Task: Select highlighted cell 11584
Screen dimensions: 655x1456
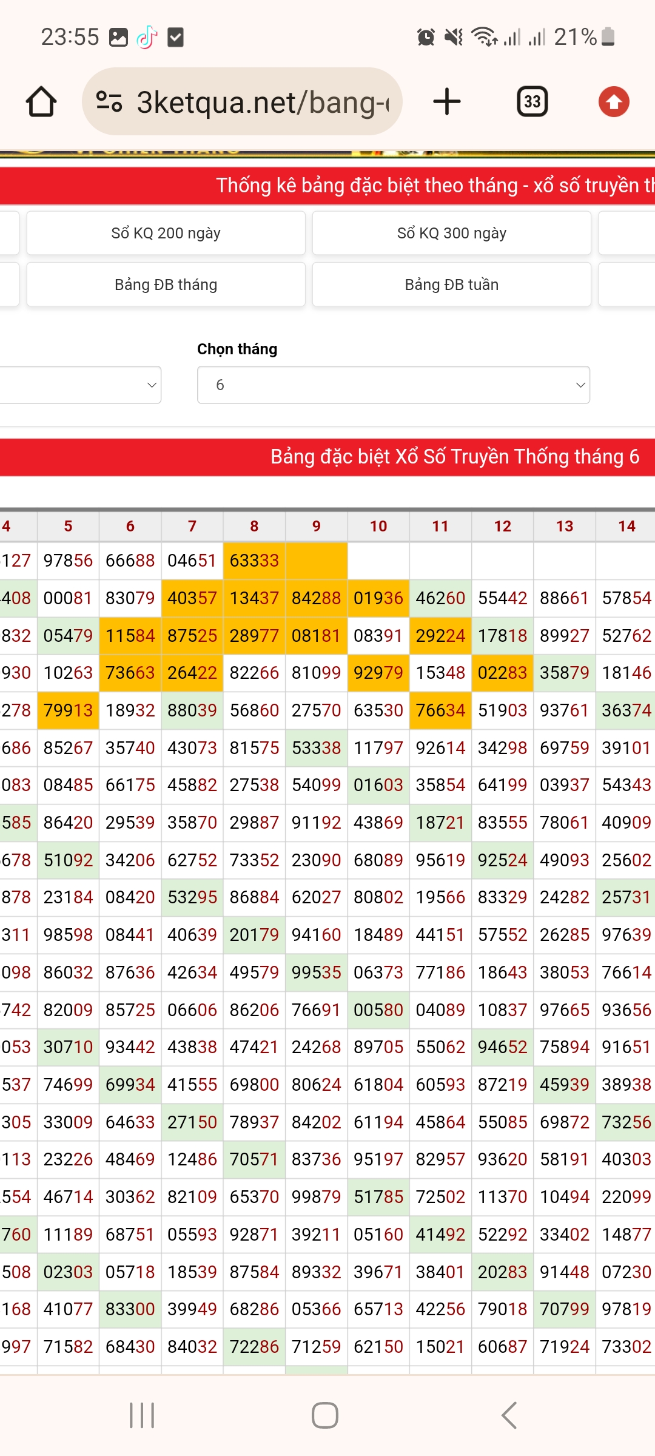Action: coord(130,636)
